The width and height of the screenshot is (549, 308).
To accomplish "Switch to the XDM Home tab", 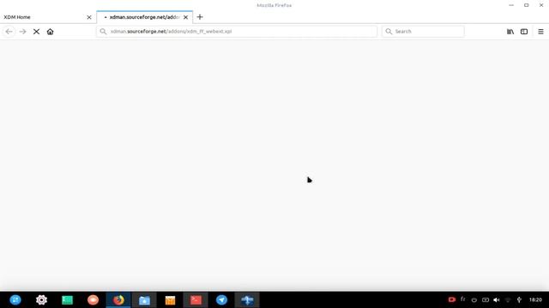I will tap(48, 17).
